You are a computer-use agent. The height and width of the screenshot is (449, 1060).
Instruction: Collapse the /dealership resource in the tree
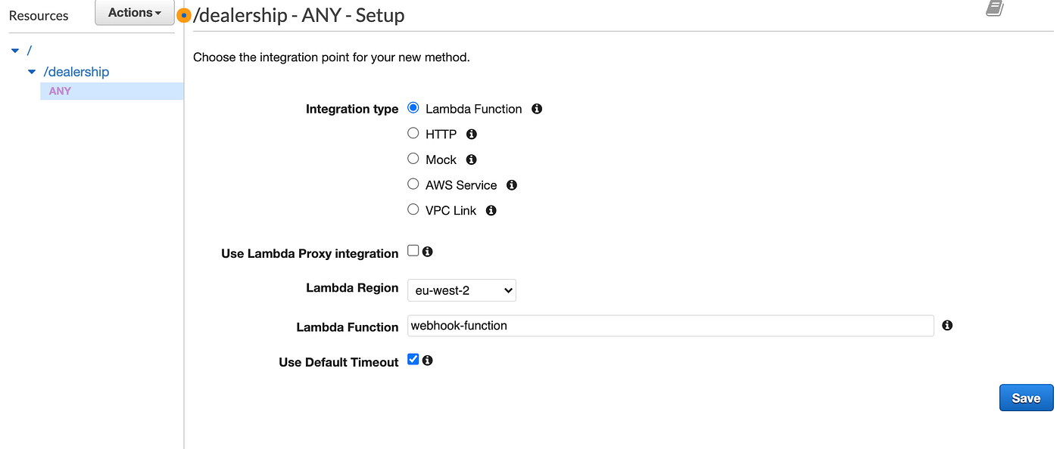31,72
